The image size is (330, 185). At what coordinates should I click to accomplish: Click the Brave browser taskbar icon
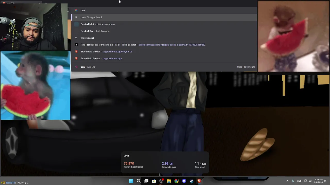[199, 181]
